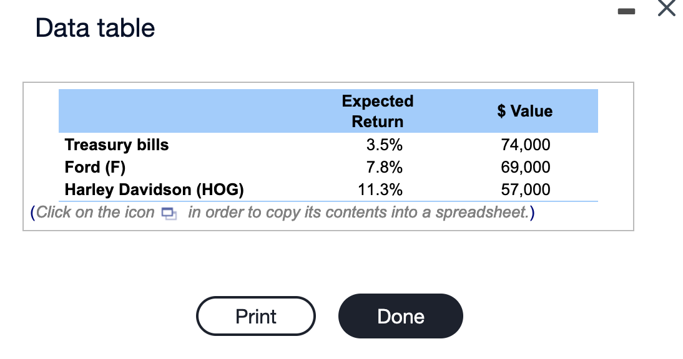The width and height of the screenshot is (683, 359).
Task: Click the Ford (F) row label
Action: click(94, 167)
